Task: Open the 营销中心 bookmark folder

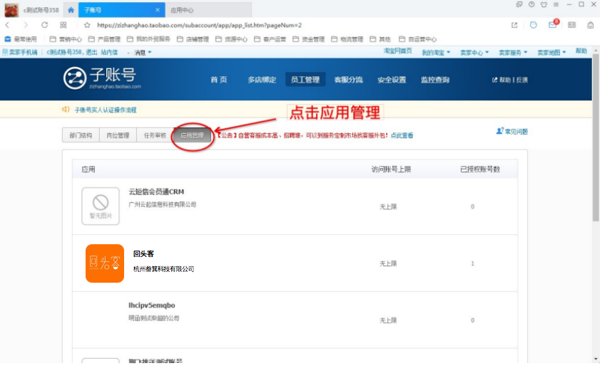Action: 66,39
